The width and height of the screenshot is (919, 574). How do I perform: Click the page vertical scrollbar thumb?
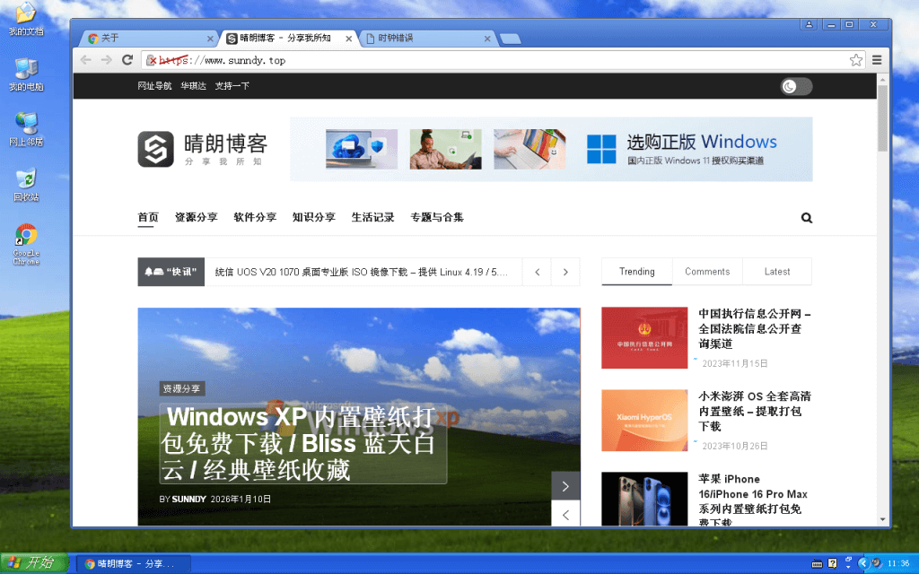(x=882, y=118)
